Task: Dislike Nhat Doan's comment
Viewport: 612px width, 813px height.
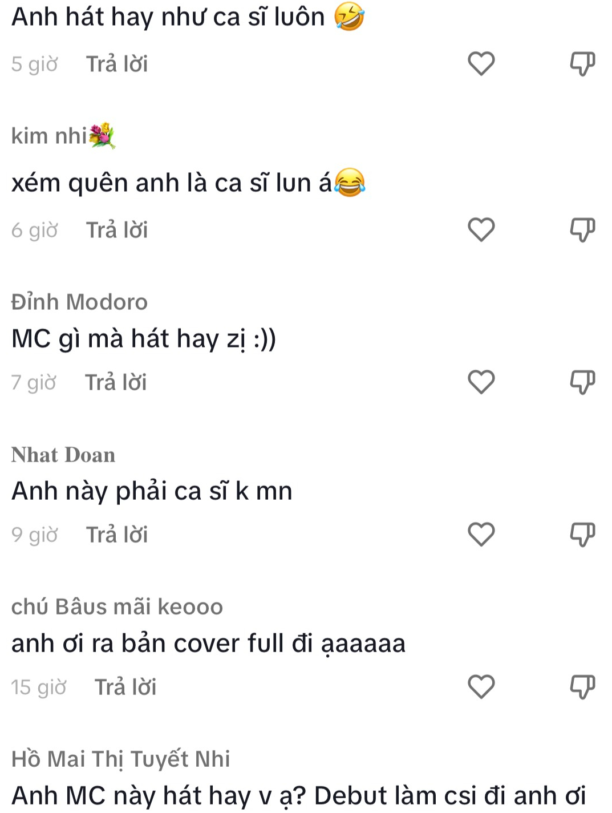Action: pyautogui.click(x=582, y=534)
